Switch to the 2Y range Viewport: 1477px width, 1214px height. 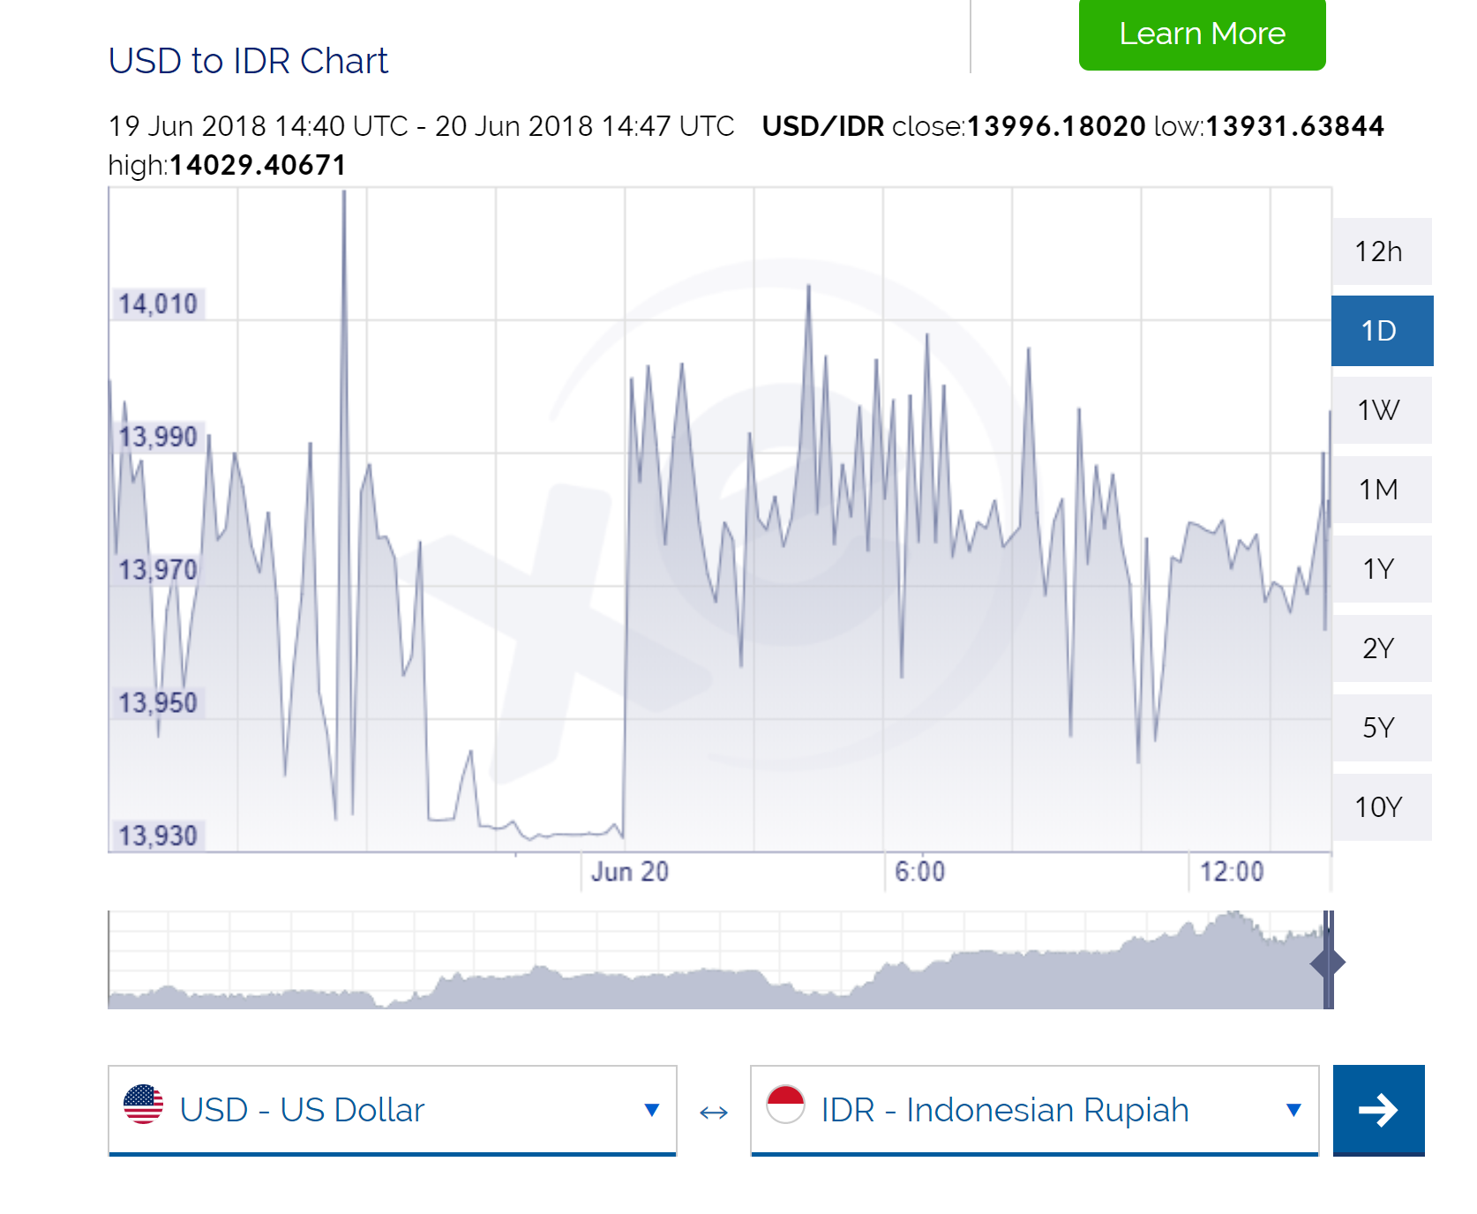click(1380, 648)
